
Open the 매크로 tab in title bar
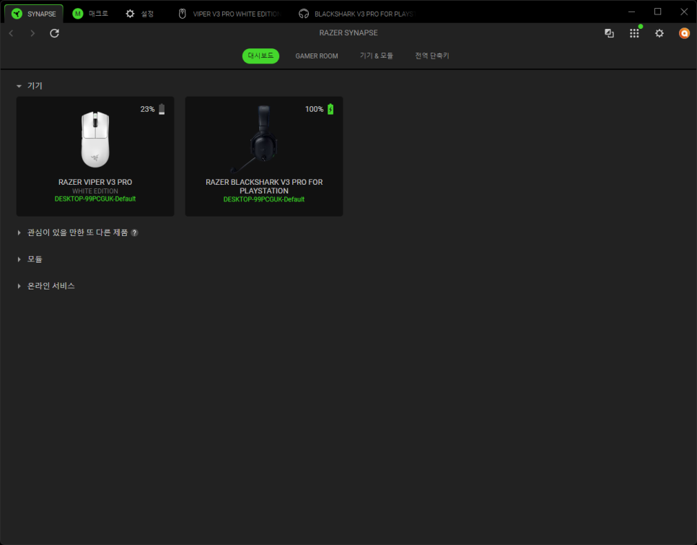[90, 13]
